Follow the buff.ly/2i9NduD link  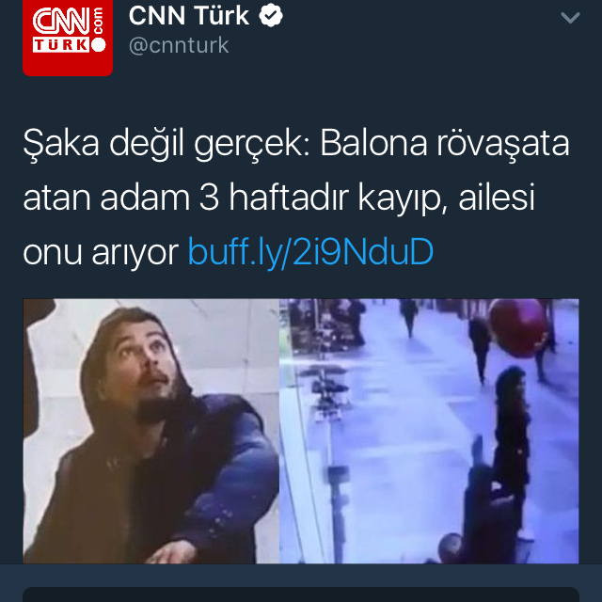[x=310, y=252]
